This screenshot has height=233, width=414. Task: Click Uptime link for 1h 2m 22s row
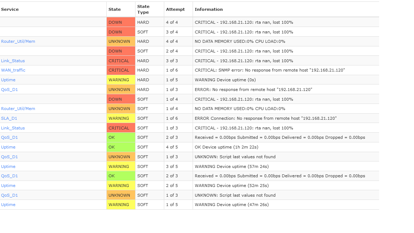click(8, 147)
